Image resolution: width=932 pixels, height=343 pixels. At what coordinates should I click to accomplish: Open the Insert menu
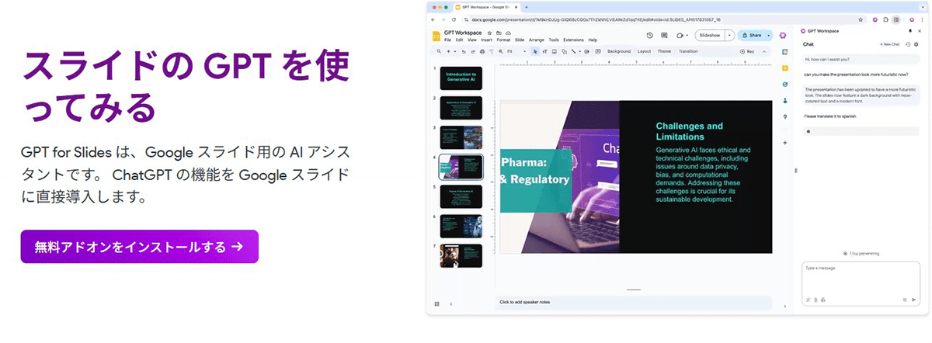[x=487, y=40]
